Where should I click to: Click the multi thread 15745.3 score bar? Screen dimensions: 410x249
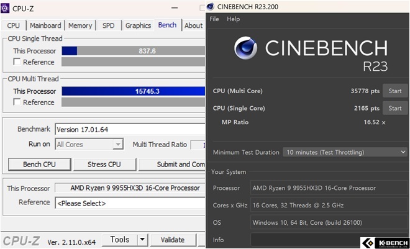click(134, 91)
